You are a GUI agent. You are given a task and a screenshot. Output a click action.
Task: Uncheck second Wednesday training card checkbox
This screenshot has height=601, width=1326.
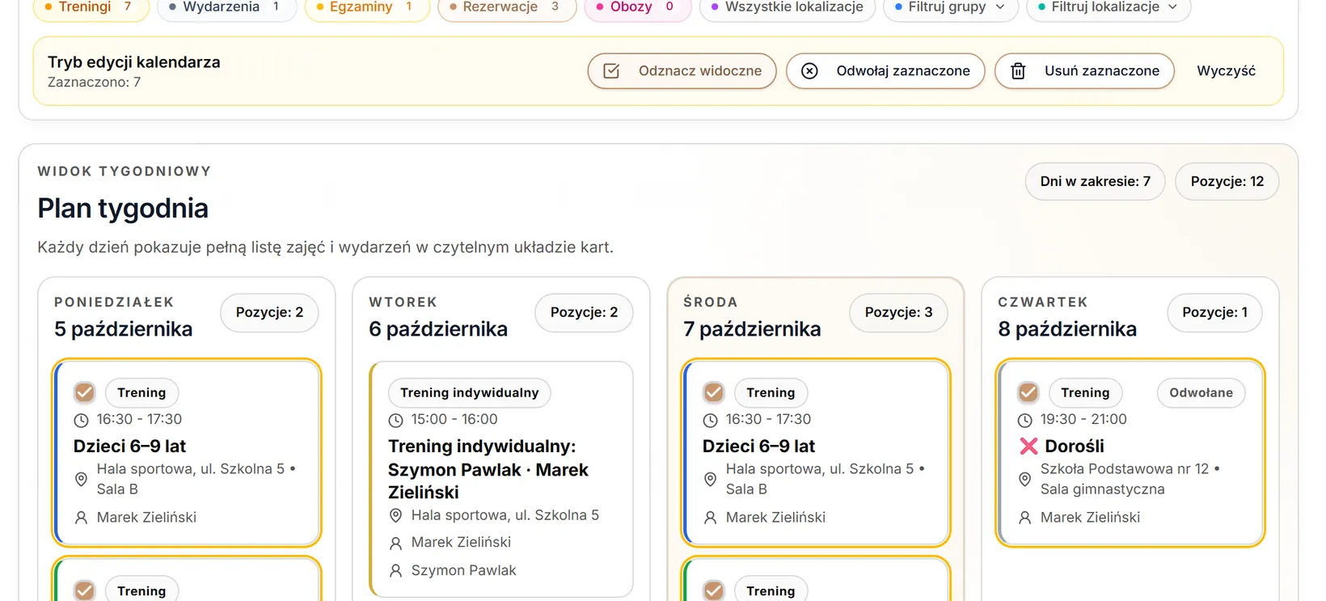(714, 590)
